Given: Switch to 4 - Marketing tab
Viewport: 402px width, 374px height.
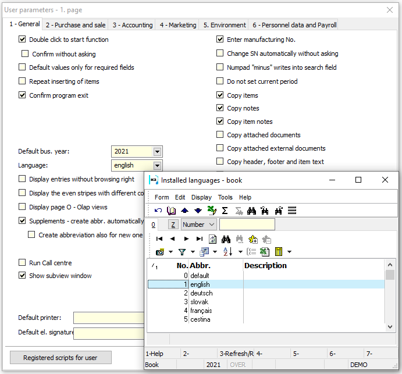Looking at the screenshot, I should point(178,25).
